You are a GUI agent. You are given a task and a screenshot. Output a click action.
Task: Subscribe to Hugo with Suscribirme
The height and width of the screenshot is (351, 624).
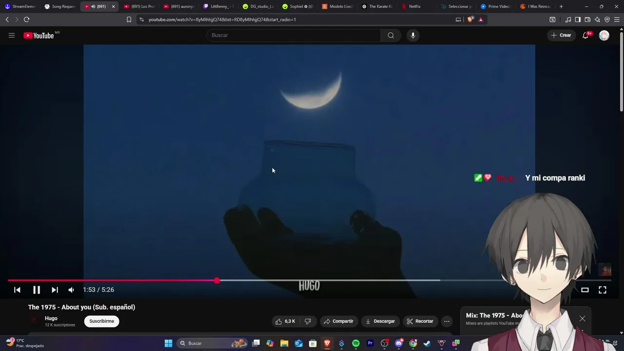pos(101,321)
